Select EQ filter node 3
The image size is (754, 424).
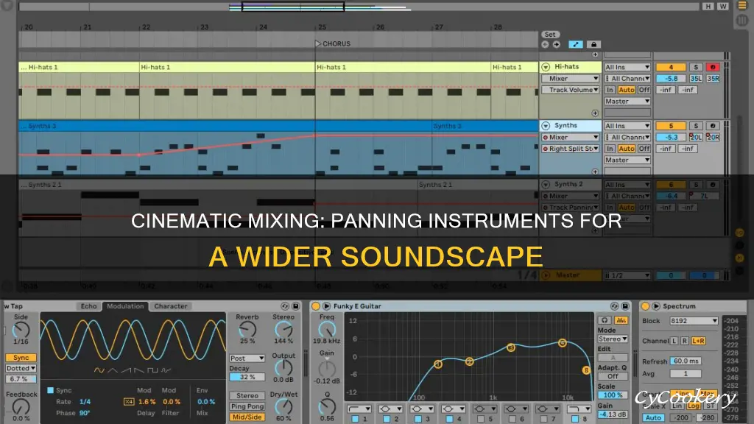[x=511, y=347]
